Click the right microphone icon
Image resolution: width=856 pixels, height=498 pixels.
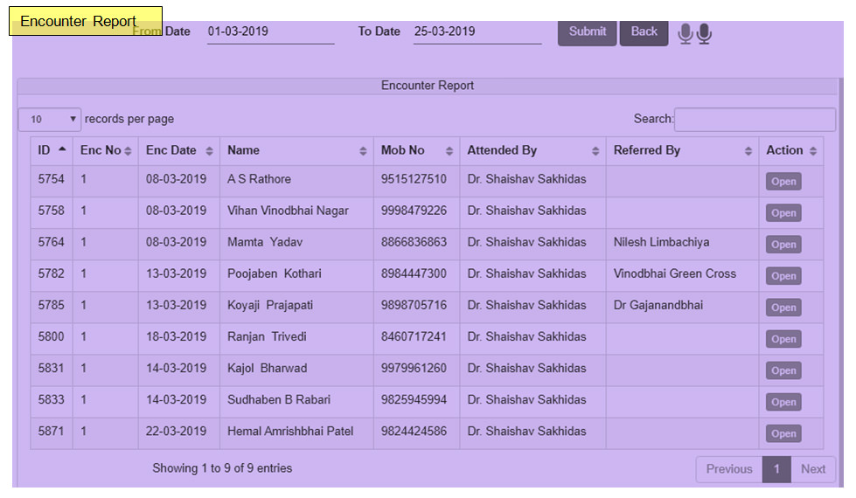(704, 34)
